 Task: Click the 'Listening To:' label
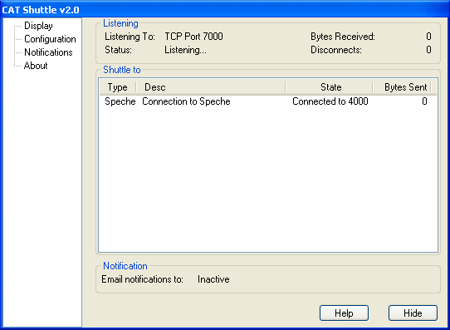(130, 37)
